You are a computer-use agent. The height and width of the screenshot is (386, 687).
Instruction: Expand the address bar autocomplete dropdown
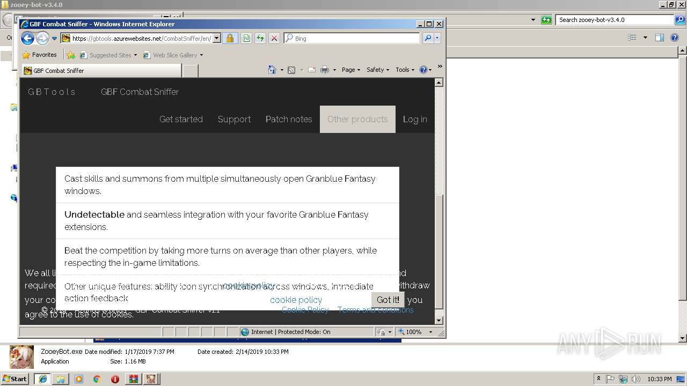coord(217,38)
